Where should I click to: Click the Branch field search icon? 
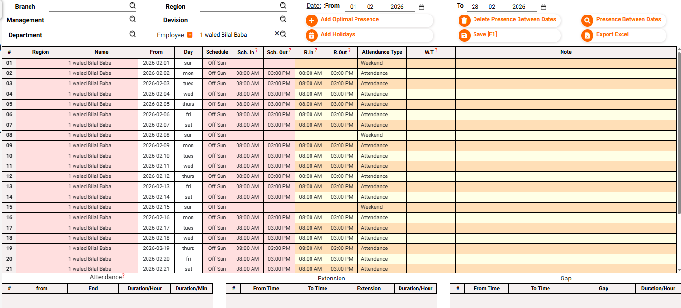coord(132,6)
